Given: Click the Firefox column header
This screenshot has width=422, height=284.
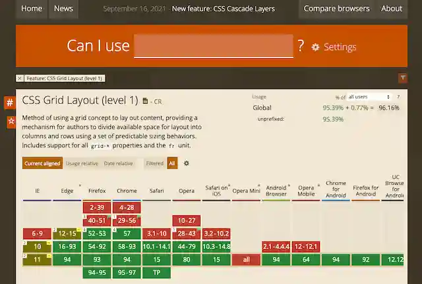Looking at the screenshot, I should click(97, 191).
